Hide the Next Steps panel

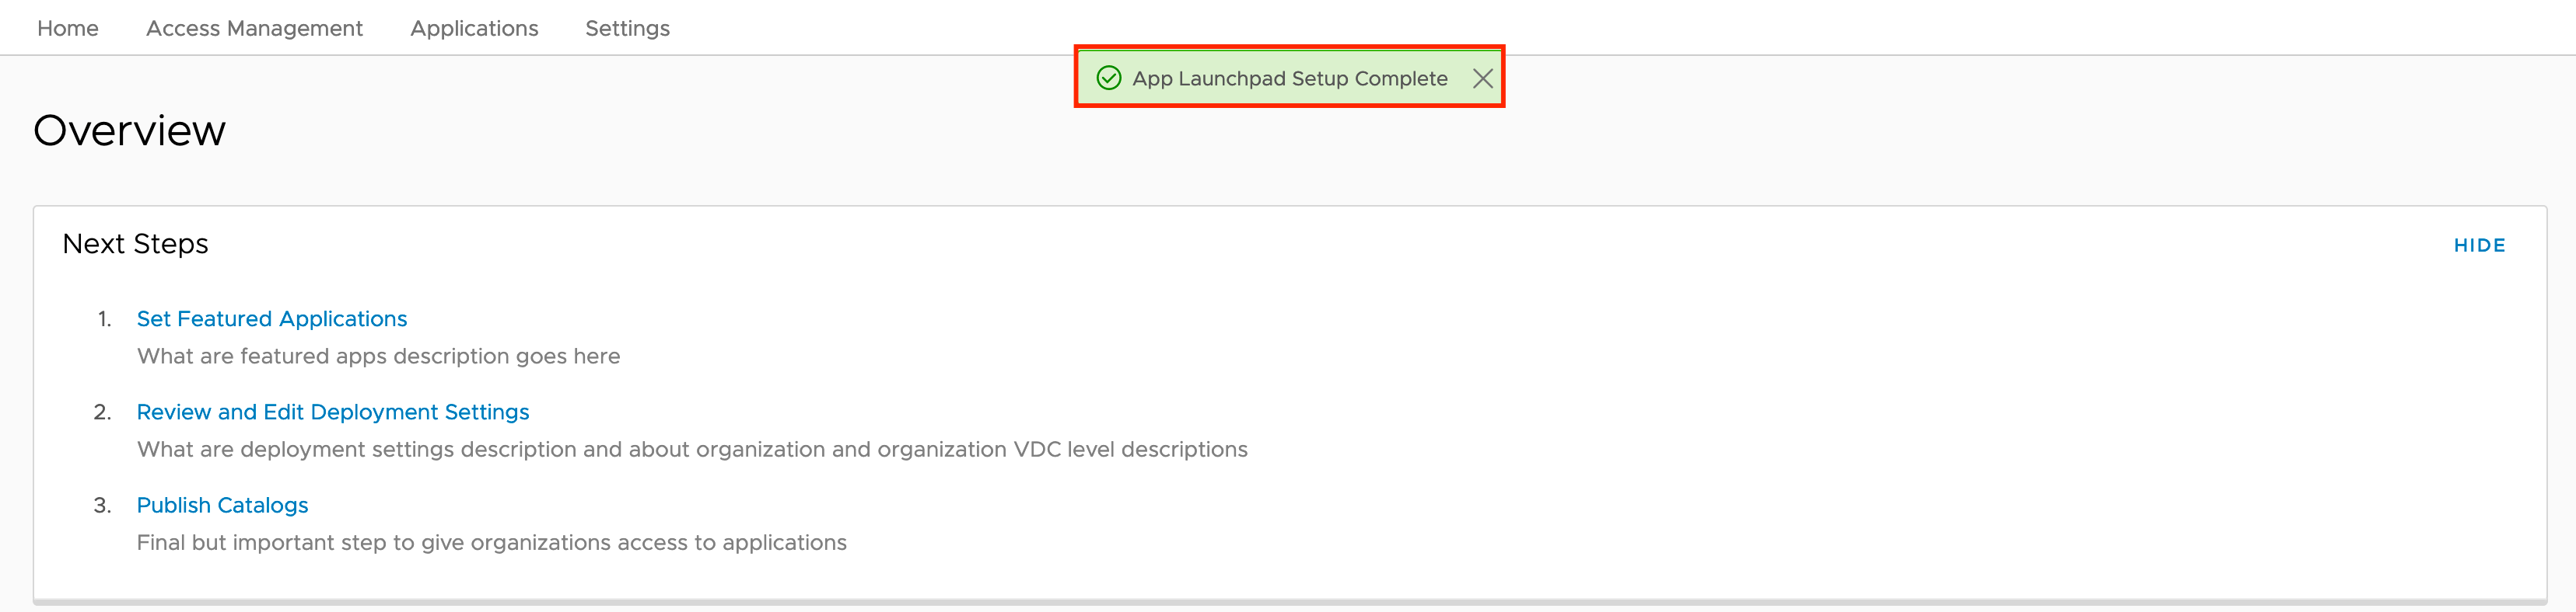pyautogui.click(x=2478, y=245)
